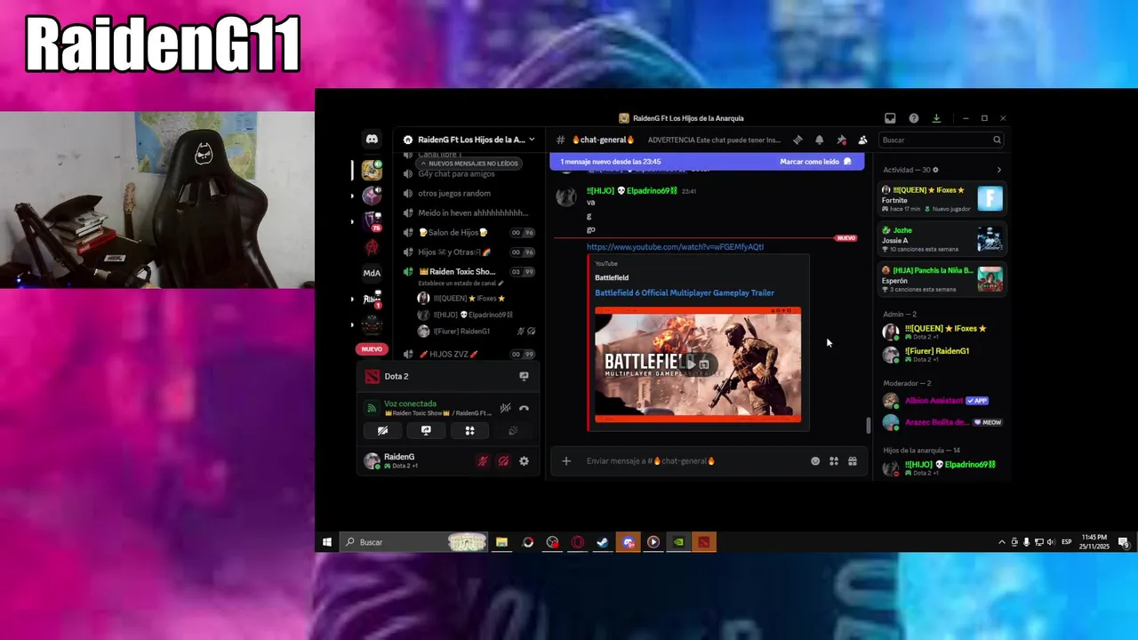Expand the RaidenG Ft Los Hijos server dropdown
Viewport: 1138px width, 640px height.
tap(532, 140)
